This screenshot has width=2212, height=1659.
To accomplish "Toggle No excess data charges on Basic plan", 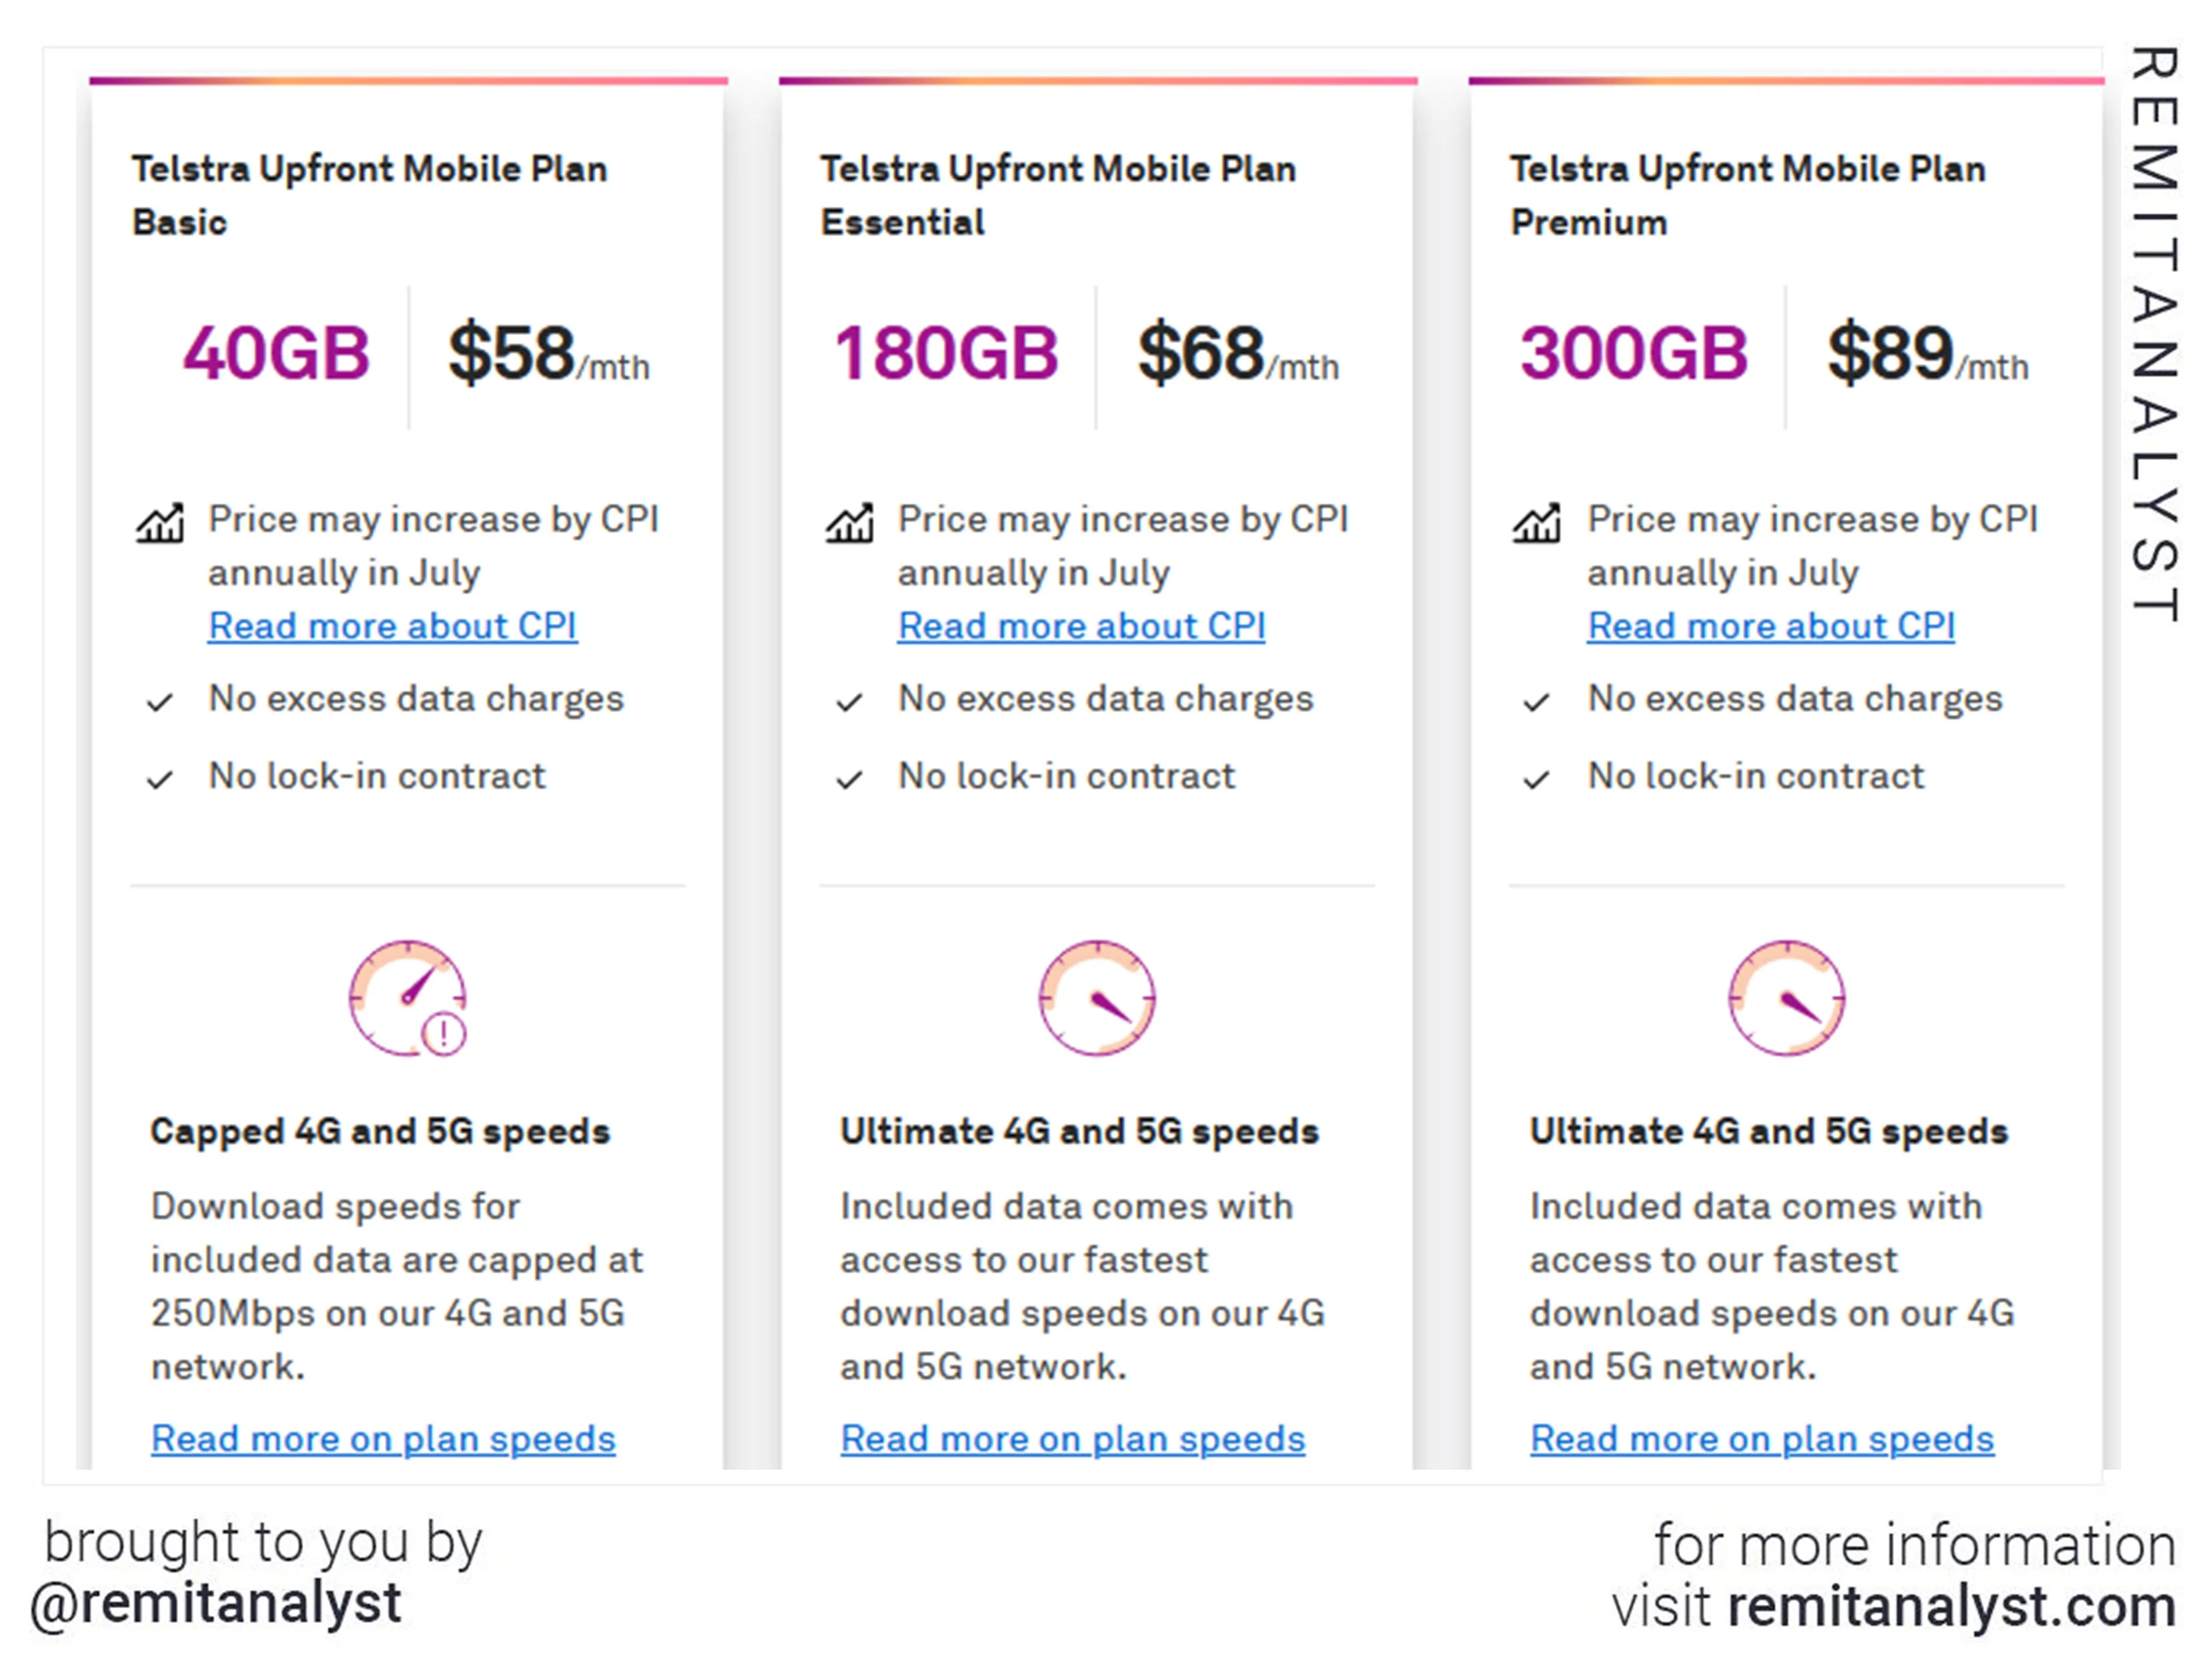I will pos(417,699).
